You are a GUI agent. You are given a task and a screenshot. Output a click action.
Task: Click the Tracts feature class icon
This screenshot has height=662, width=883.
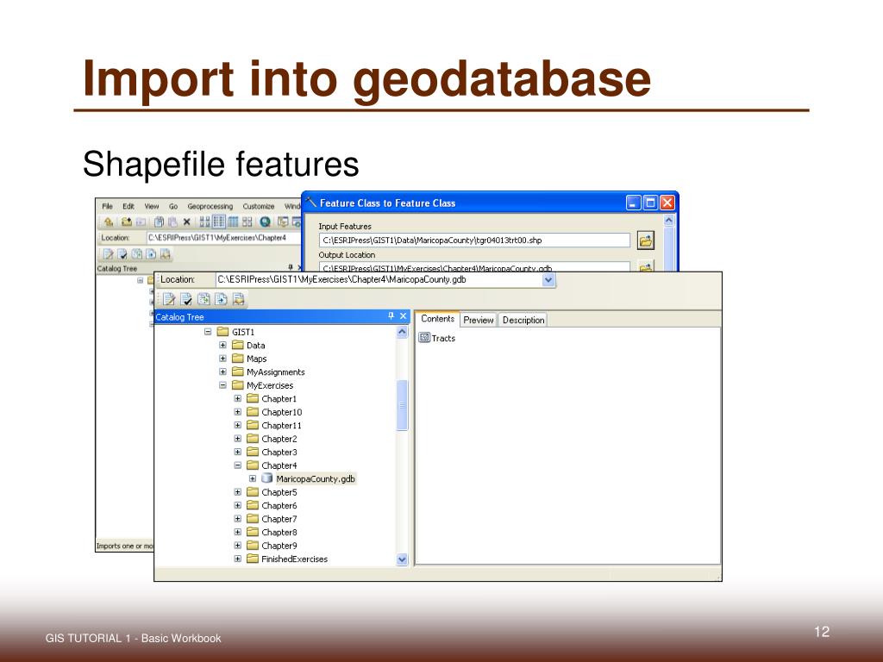click(x=424, y=338)
